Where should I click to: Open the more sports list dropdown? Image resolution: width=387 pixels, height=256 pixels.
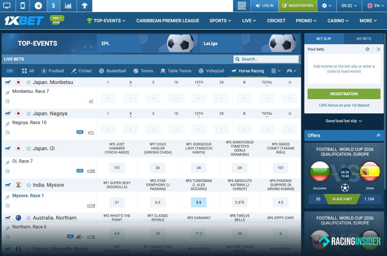(x=276, y=71)
